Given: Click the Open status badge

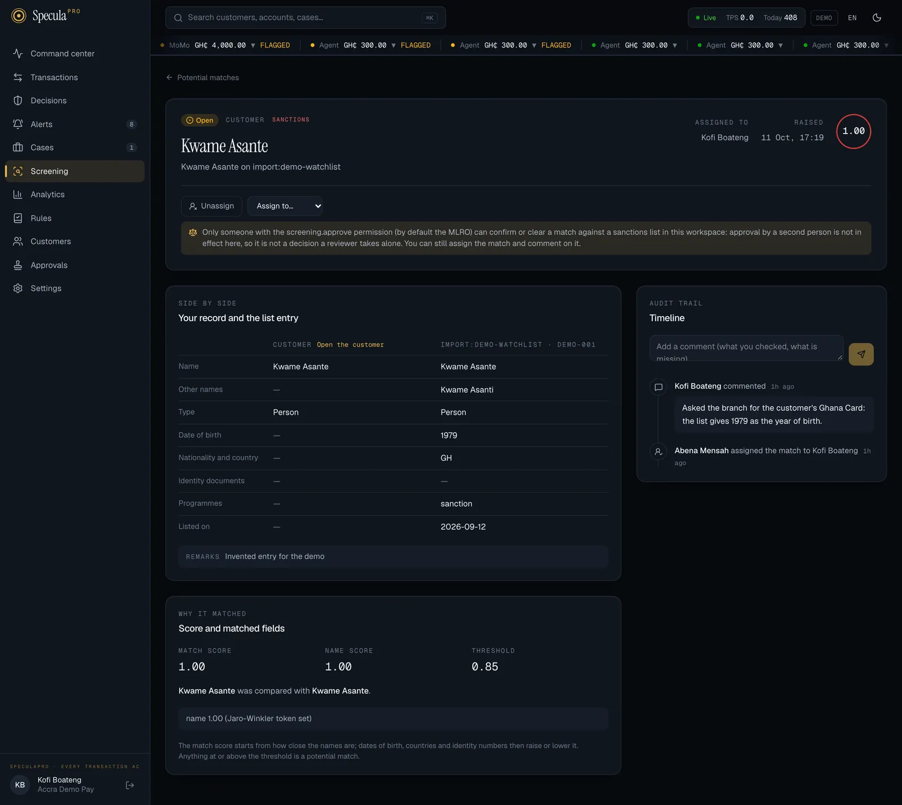Looking at the screenshot, I should [x=200, y=120].
